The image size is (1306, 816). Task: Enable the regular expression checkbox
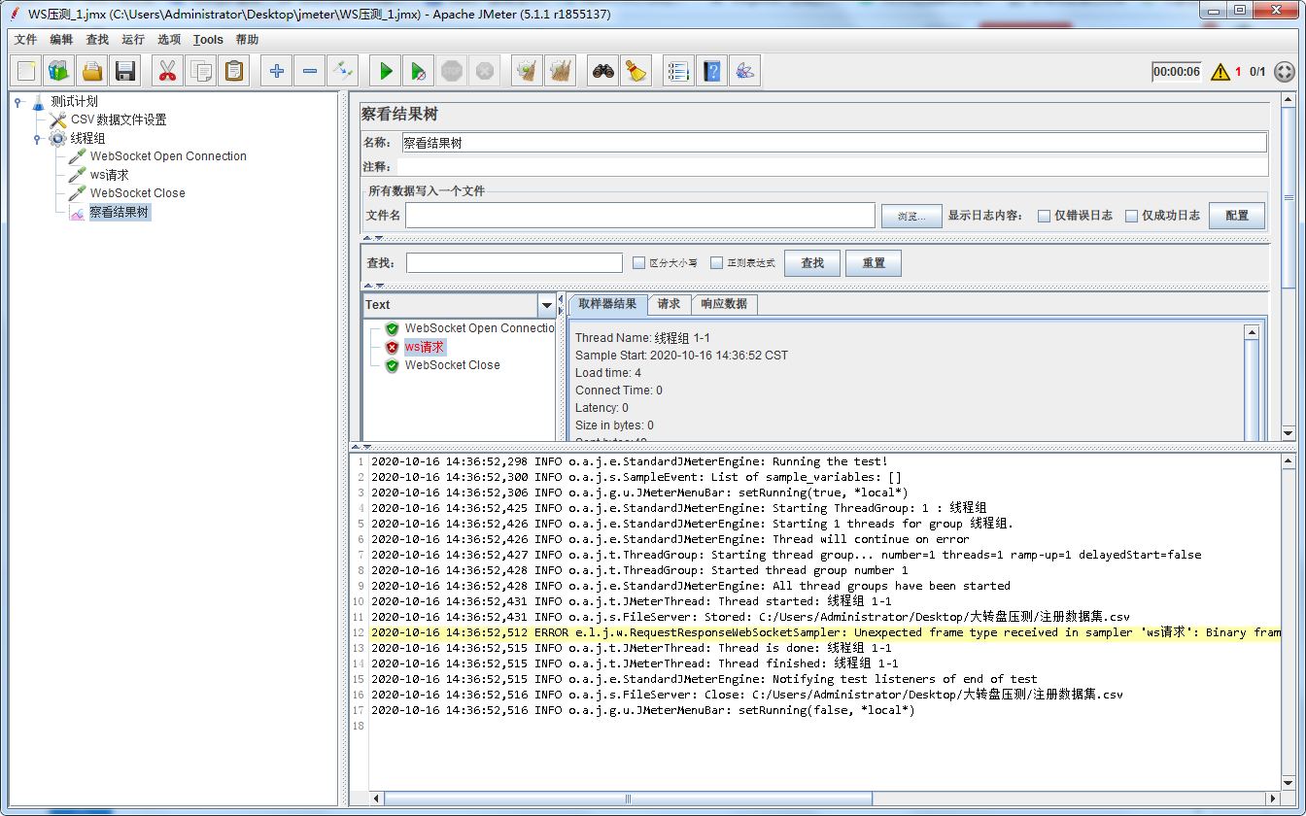[716, 262]
